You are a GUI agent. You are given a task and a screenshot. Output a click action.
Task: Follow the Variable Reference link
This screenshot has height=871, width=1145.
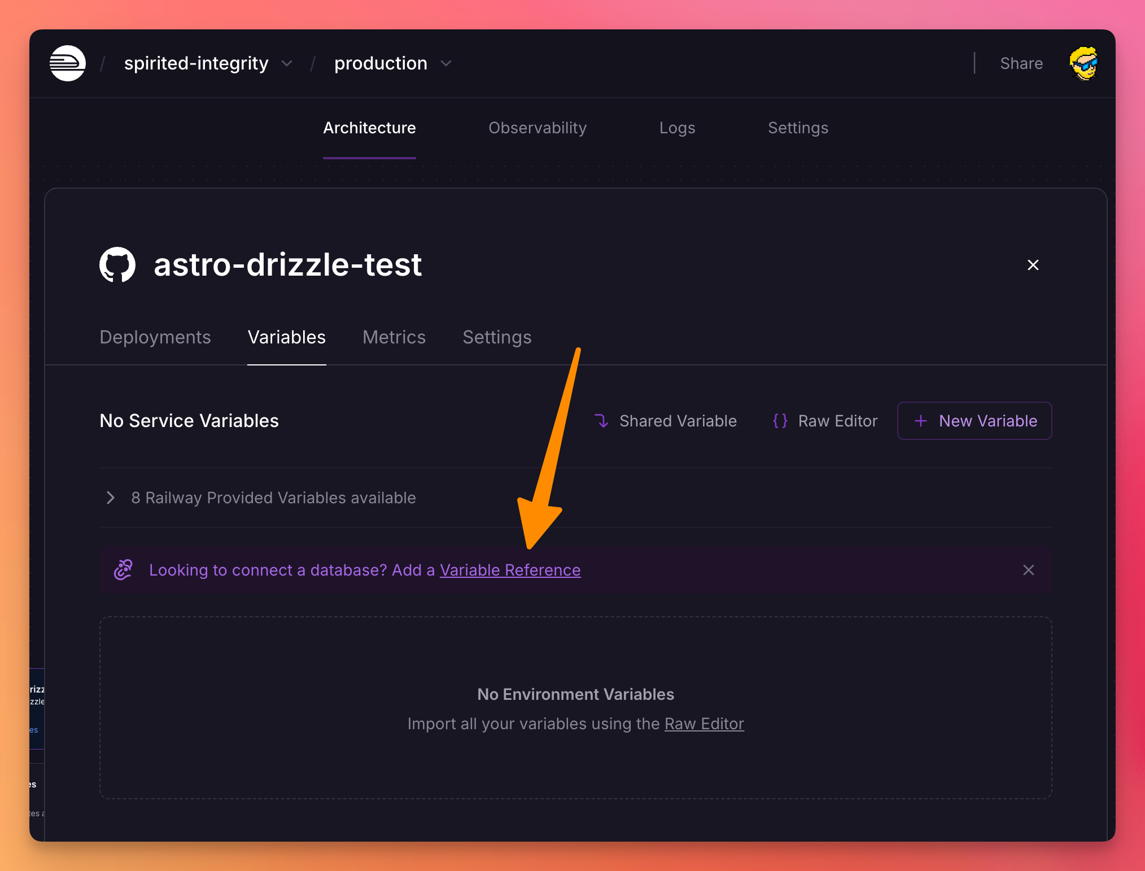[x=510, y=570]
